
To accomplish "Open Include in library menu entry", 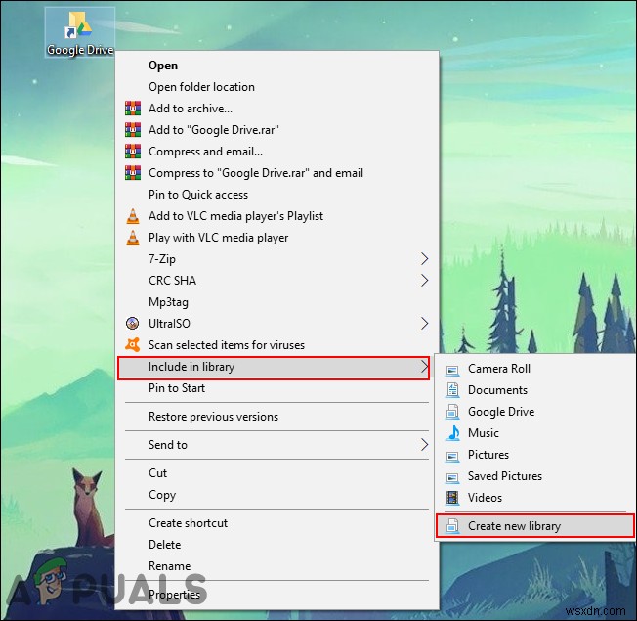I will click(274, 368).
